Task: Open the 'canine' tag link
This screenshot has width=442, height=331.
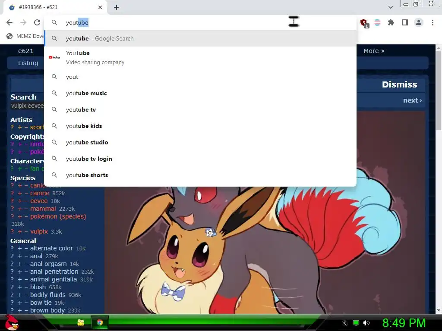Action: 39,194
